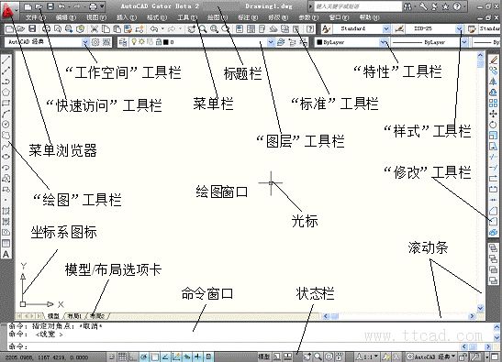This screenshot has height=362, width=502.
Task: Open the 视图 (View) menu
Action: [96, 17]
